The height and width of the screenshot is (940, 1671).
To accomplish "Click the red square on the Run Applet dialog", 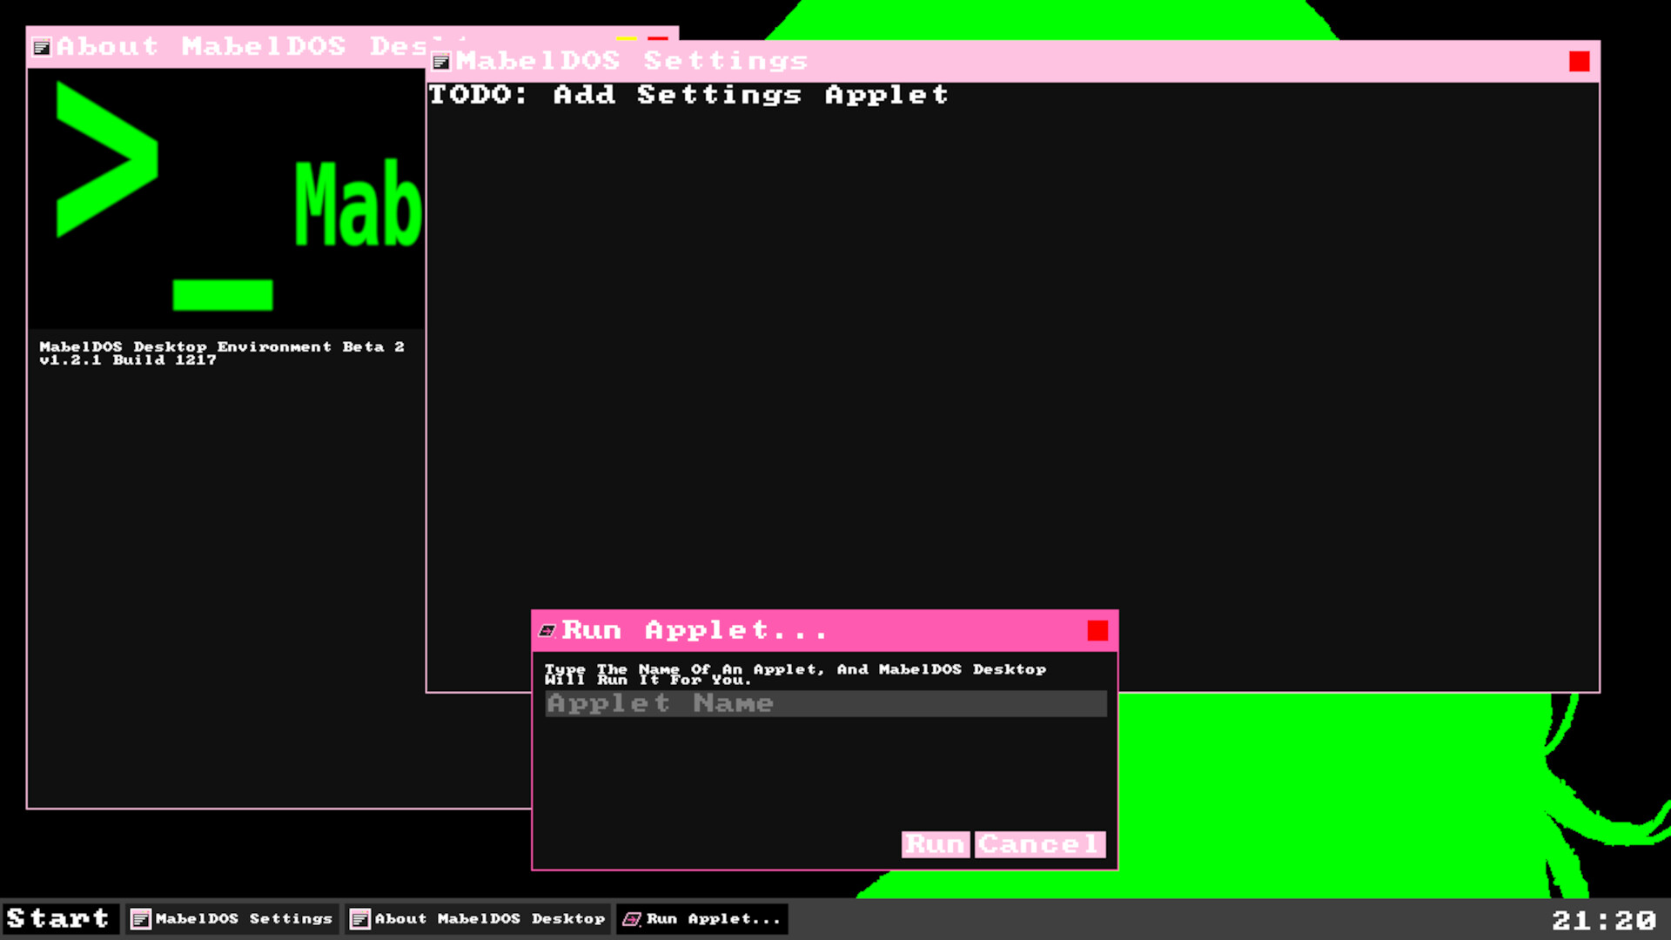I will 1098,629.
